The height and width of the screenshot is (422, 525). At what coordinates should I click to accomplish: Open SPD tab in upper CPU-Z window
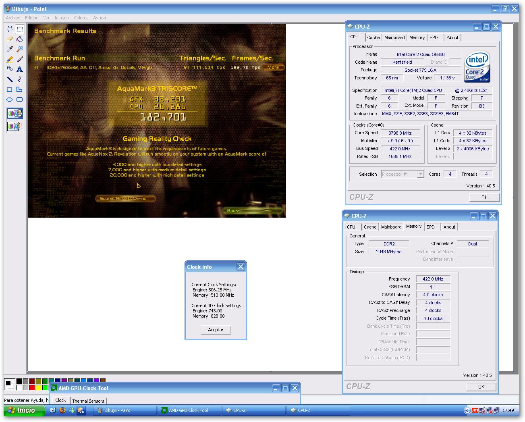tap(434, 37)
